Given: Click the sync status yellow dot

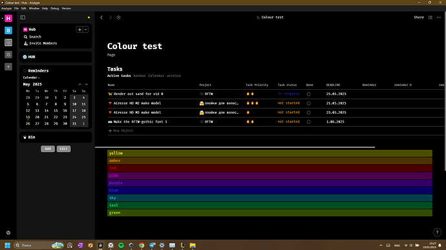Looking at the screenshot, I should click(x=89, y=17).
